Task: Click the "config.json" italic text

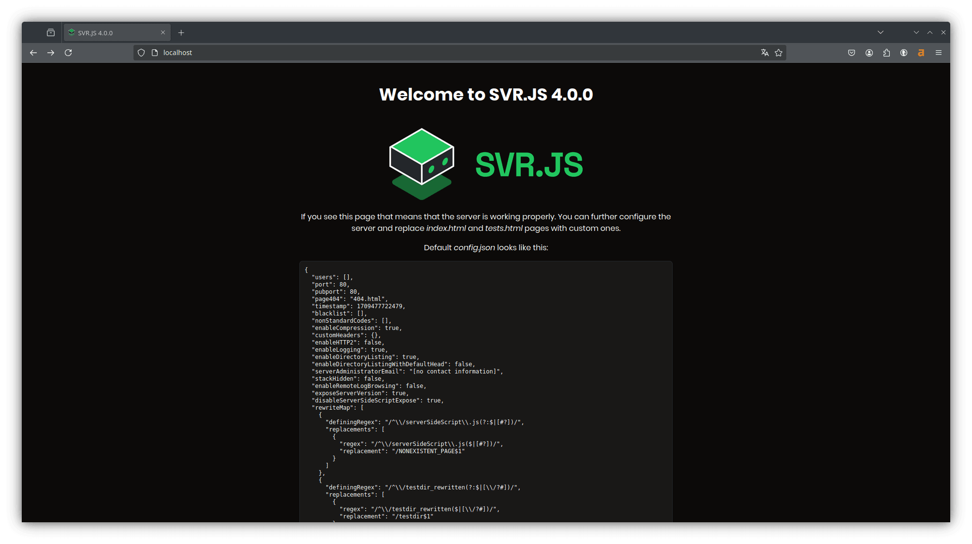Action: (474, 247)
